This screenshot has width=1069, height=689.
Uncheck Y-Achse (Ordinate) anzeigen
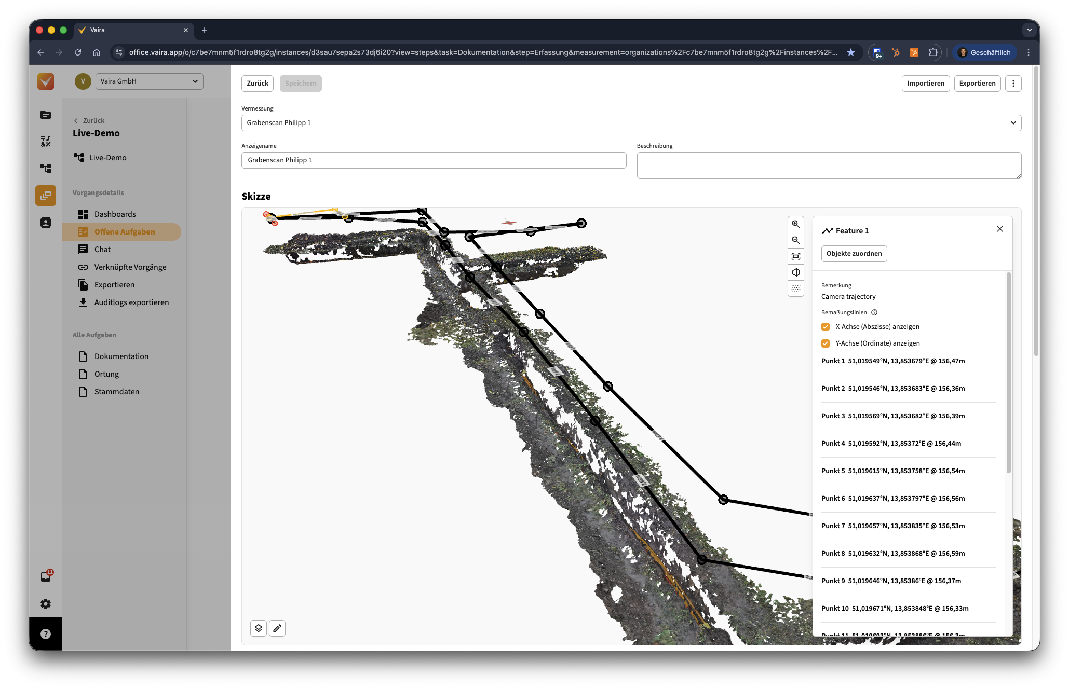[x=826, y=343]
